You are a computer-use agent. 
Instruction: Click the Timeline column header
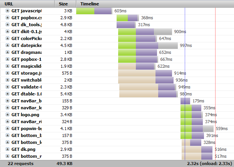(90, 3)
